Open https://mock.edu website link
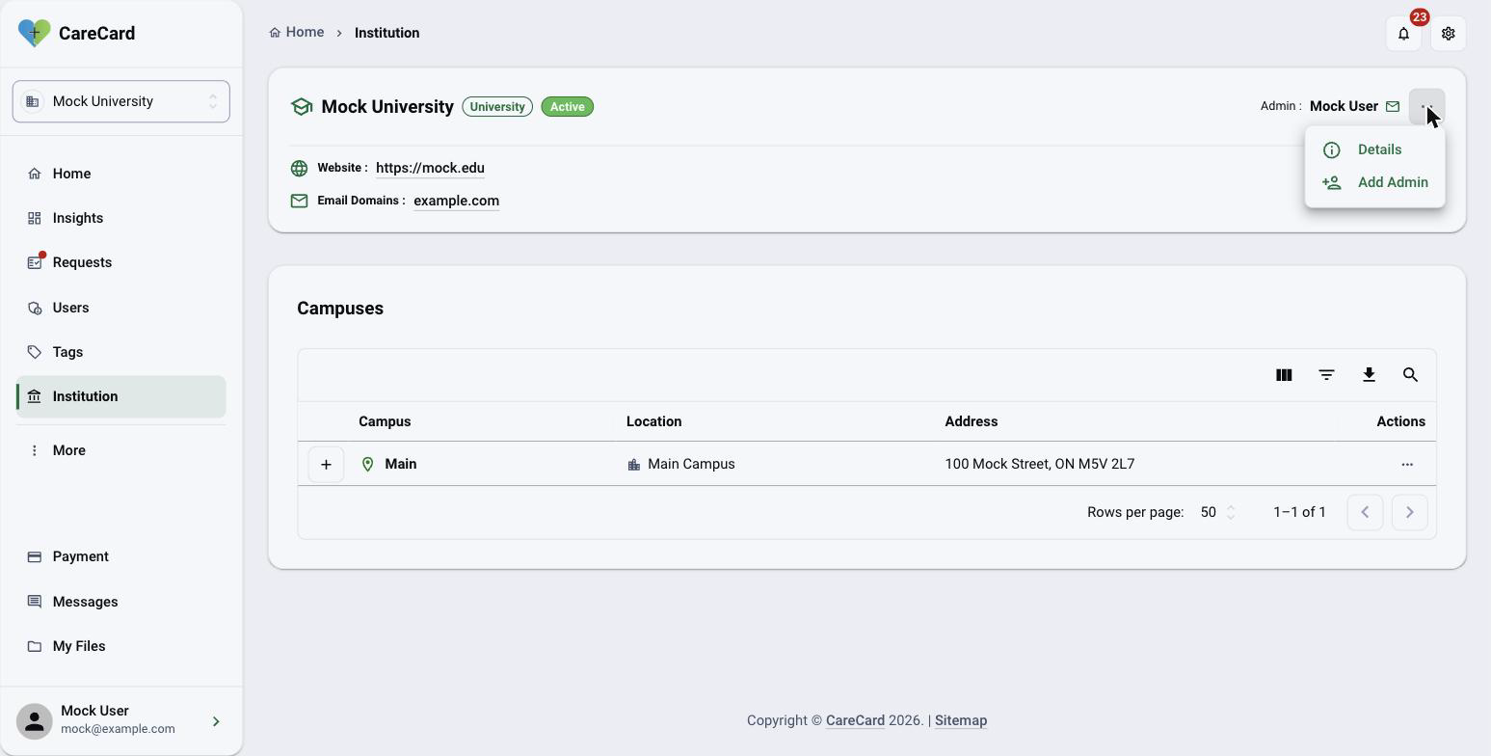Image resolution: width=1491 pixels, height=756 pixels. coord(430,168)
